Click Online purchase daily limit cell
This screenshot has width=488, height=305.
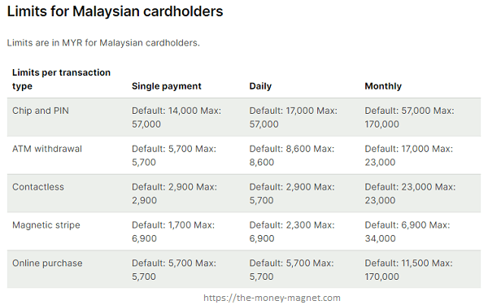point(291,270)
